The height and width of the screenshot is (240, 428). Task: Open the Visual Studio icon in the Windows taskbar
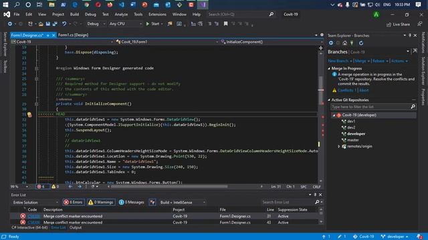coord(203,5)
